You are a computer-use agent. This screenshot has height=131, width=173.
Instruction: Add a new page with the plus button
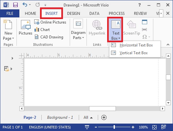click(104, 117)
